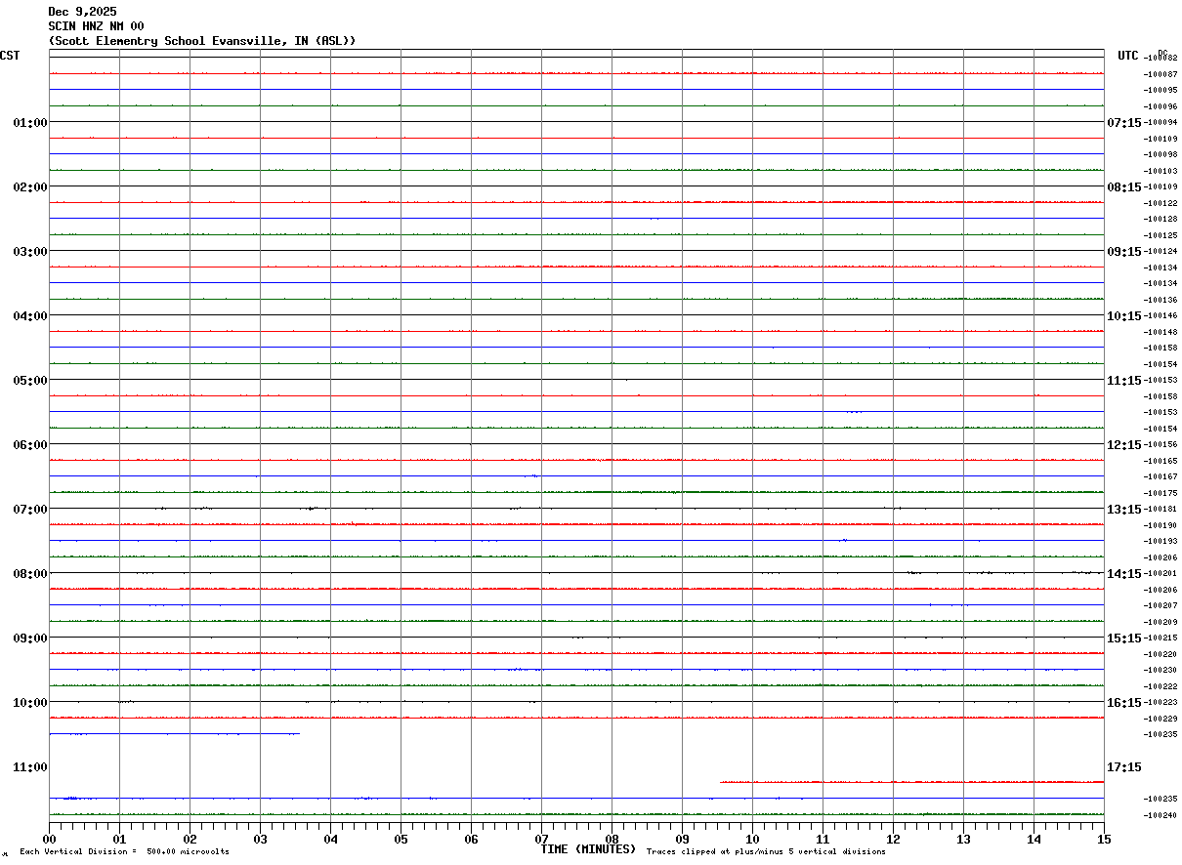Click the date text "Dec 9,2025"
The width and height of the screenshot is (1182, 865).
[x=82, y=12]
